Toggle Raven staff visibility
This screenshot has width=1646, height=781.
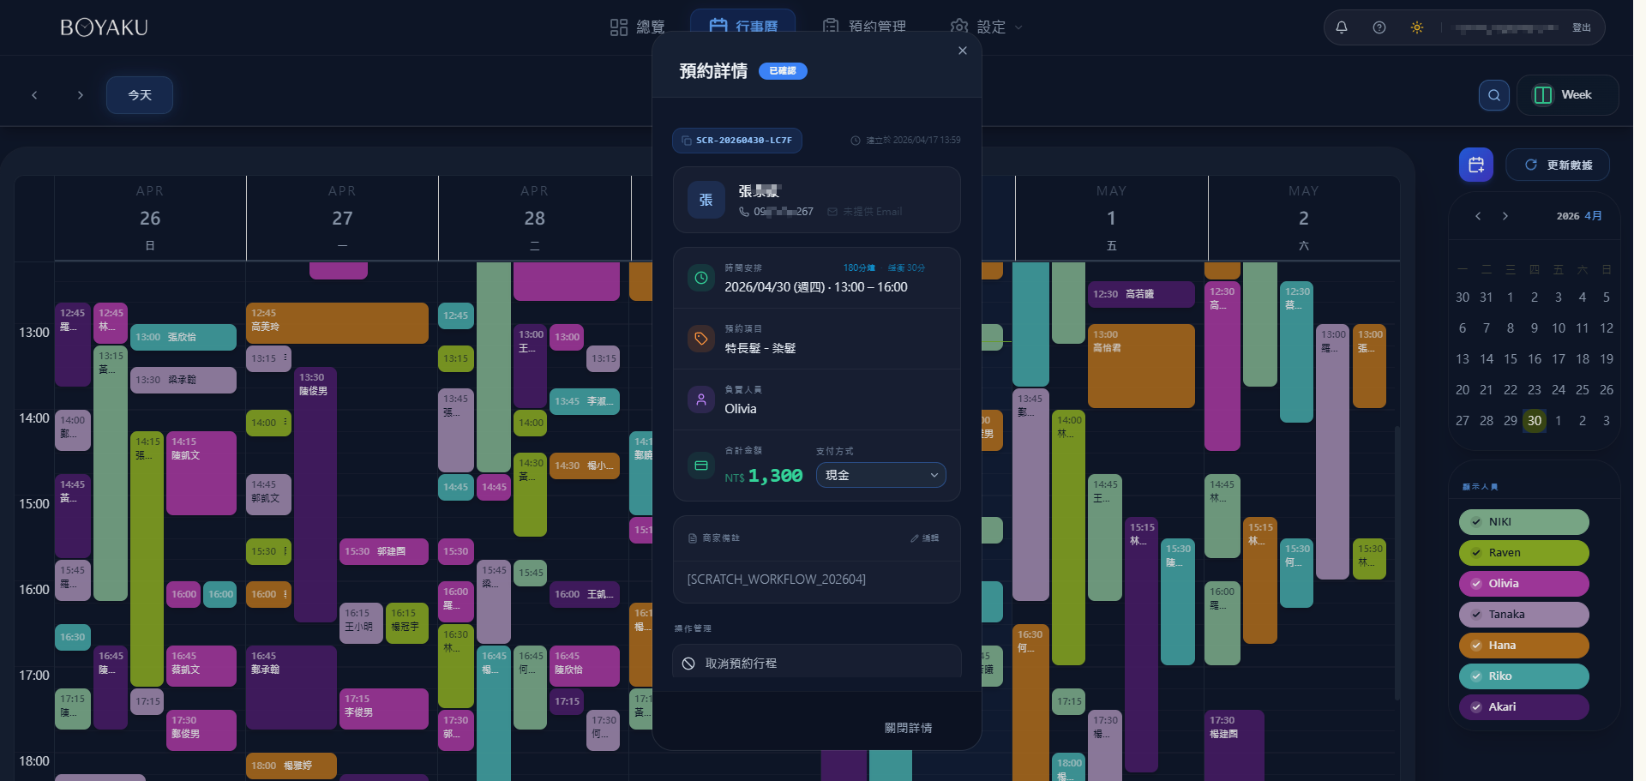pos(1524,553)
